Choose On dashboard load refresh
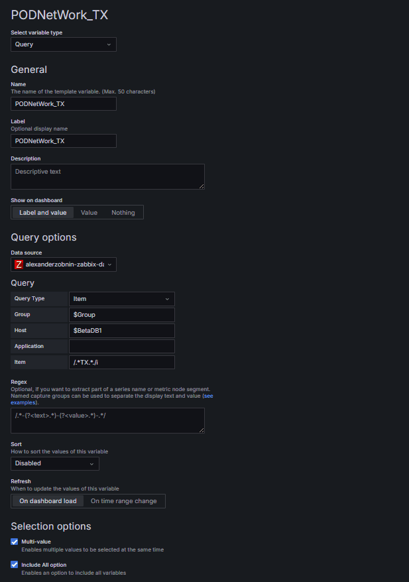This screenshot has height=582, width=409. click(x=48, y=501)
